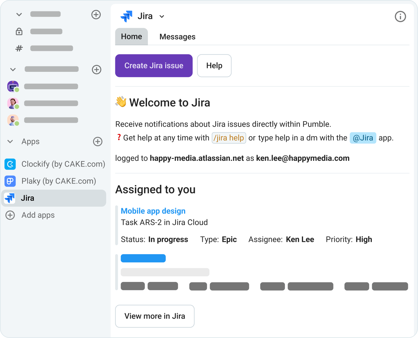This screenshot has height=338, width=418.
Task: Click the happy-media.atlassian.net site text
Action: pos(197,158)
